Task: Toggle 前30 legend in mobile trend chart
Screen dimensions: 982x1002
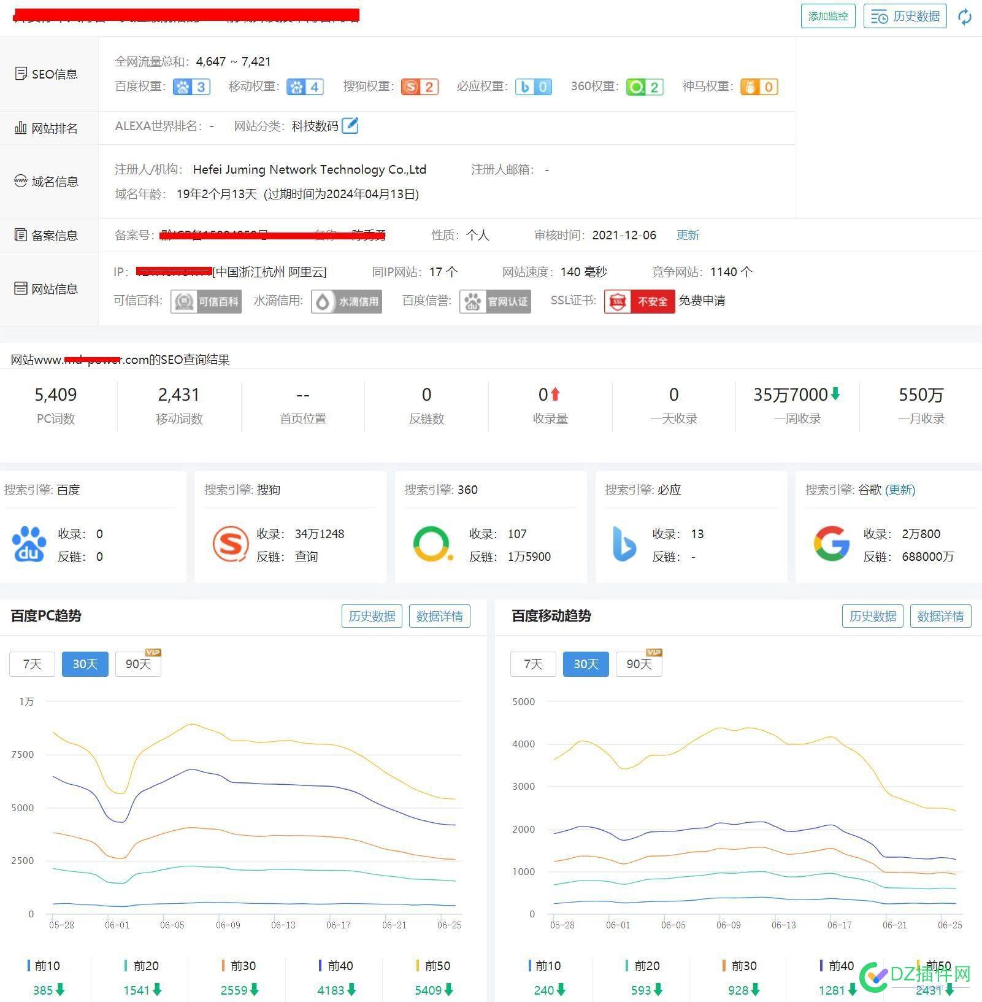Action: pyautogui.click(x=739, y=966)
